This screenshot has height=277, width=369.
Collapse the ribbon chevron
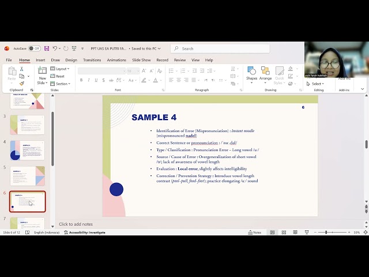pyautogui.click(x=363, y=89)
